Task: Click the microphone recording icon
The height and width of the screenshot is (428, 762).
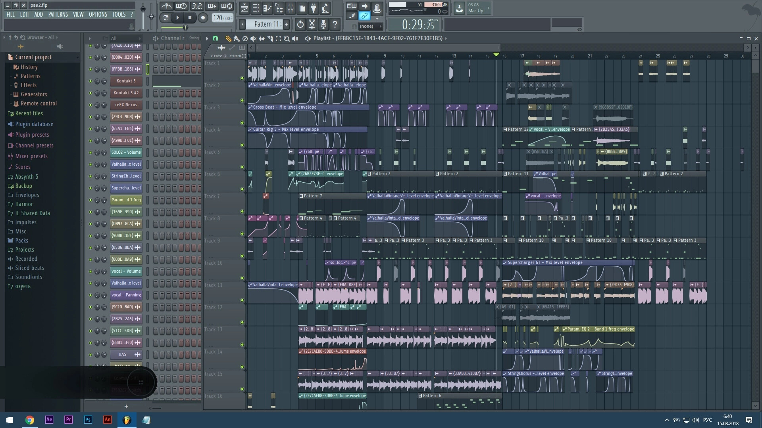Action: pyautogui.click(x=323, y=25)
